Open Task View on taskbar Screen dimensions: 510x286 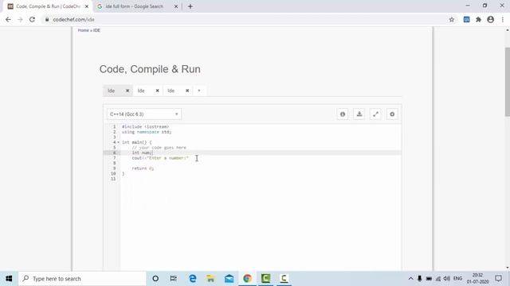pos(174,279)
